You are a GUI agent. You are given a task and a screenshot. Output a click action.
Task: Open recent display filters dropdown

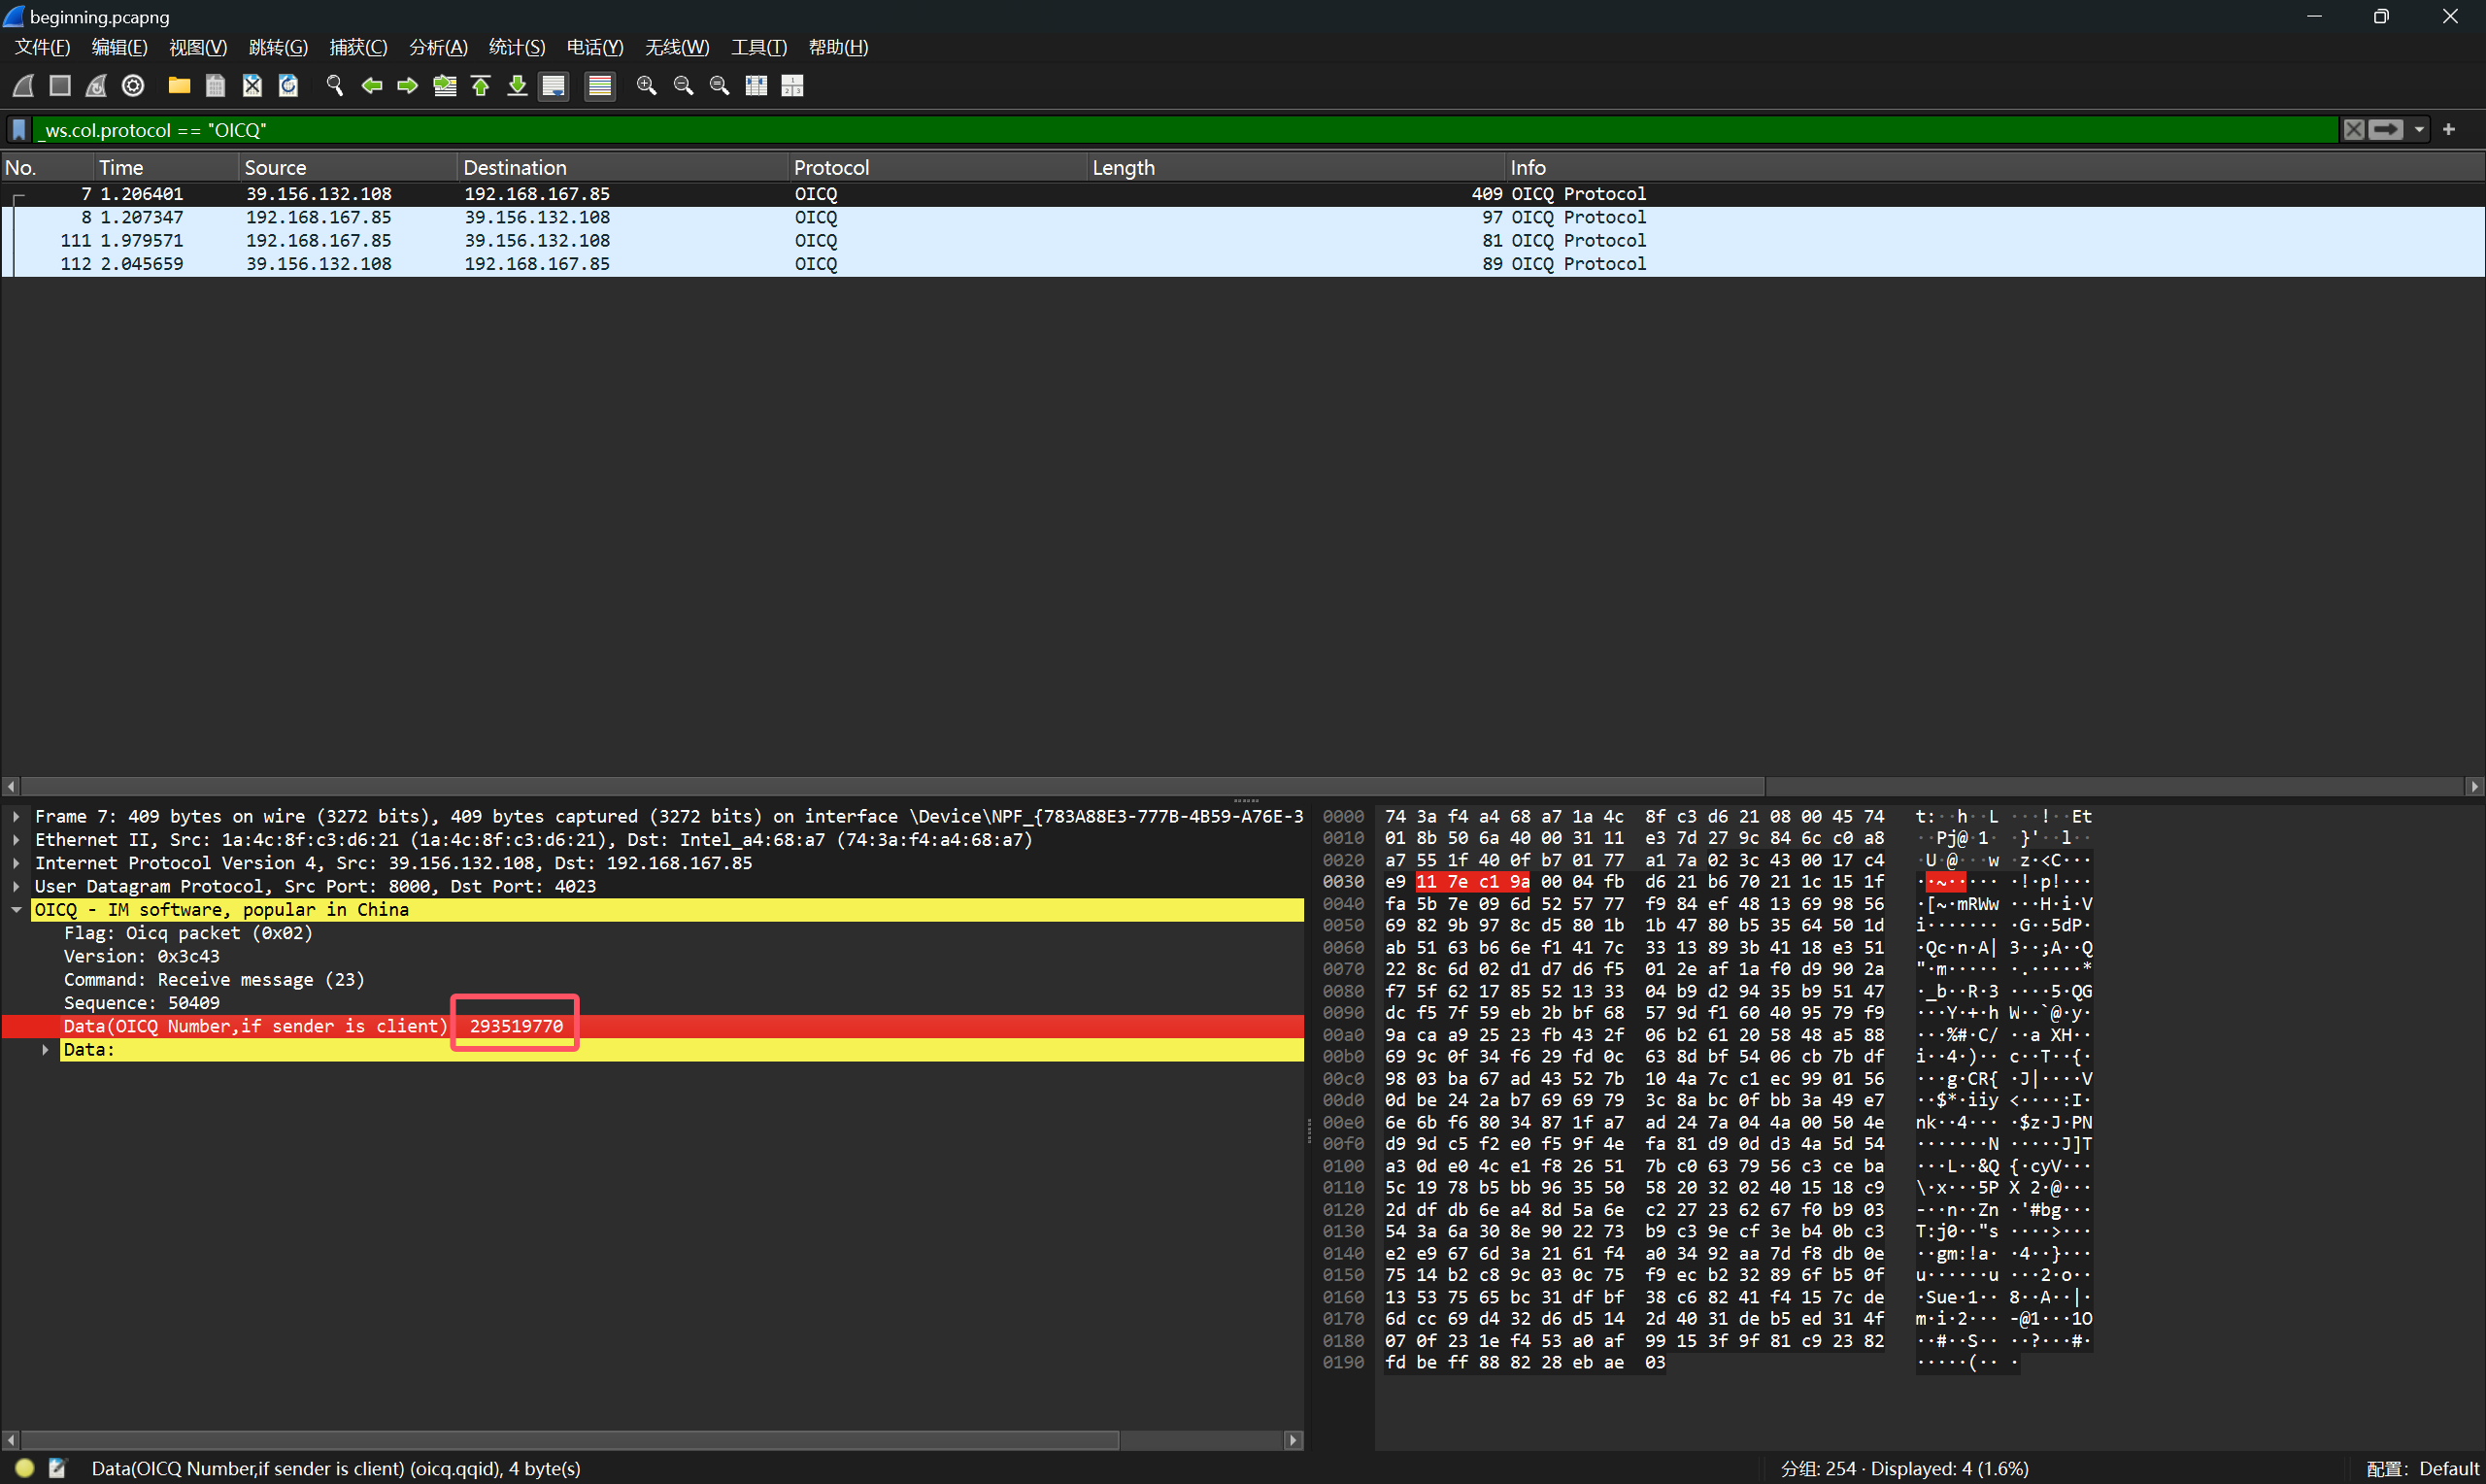2419,130
